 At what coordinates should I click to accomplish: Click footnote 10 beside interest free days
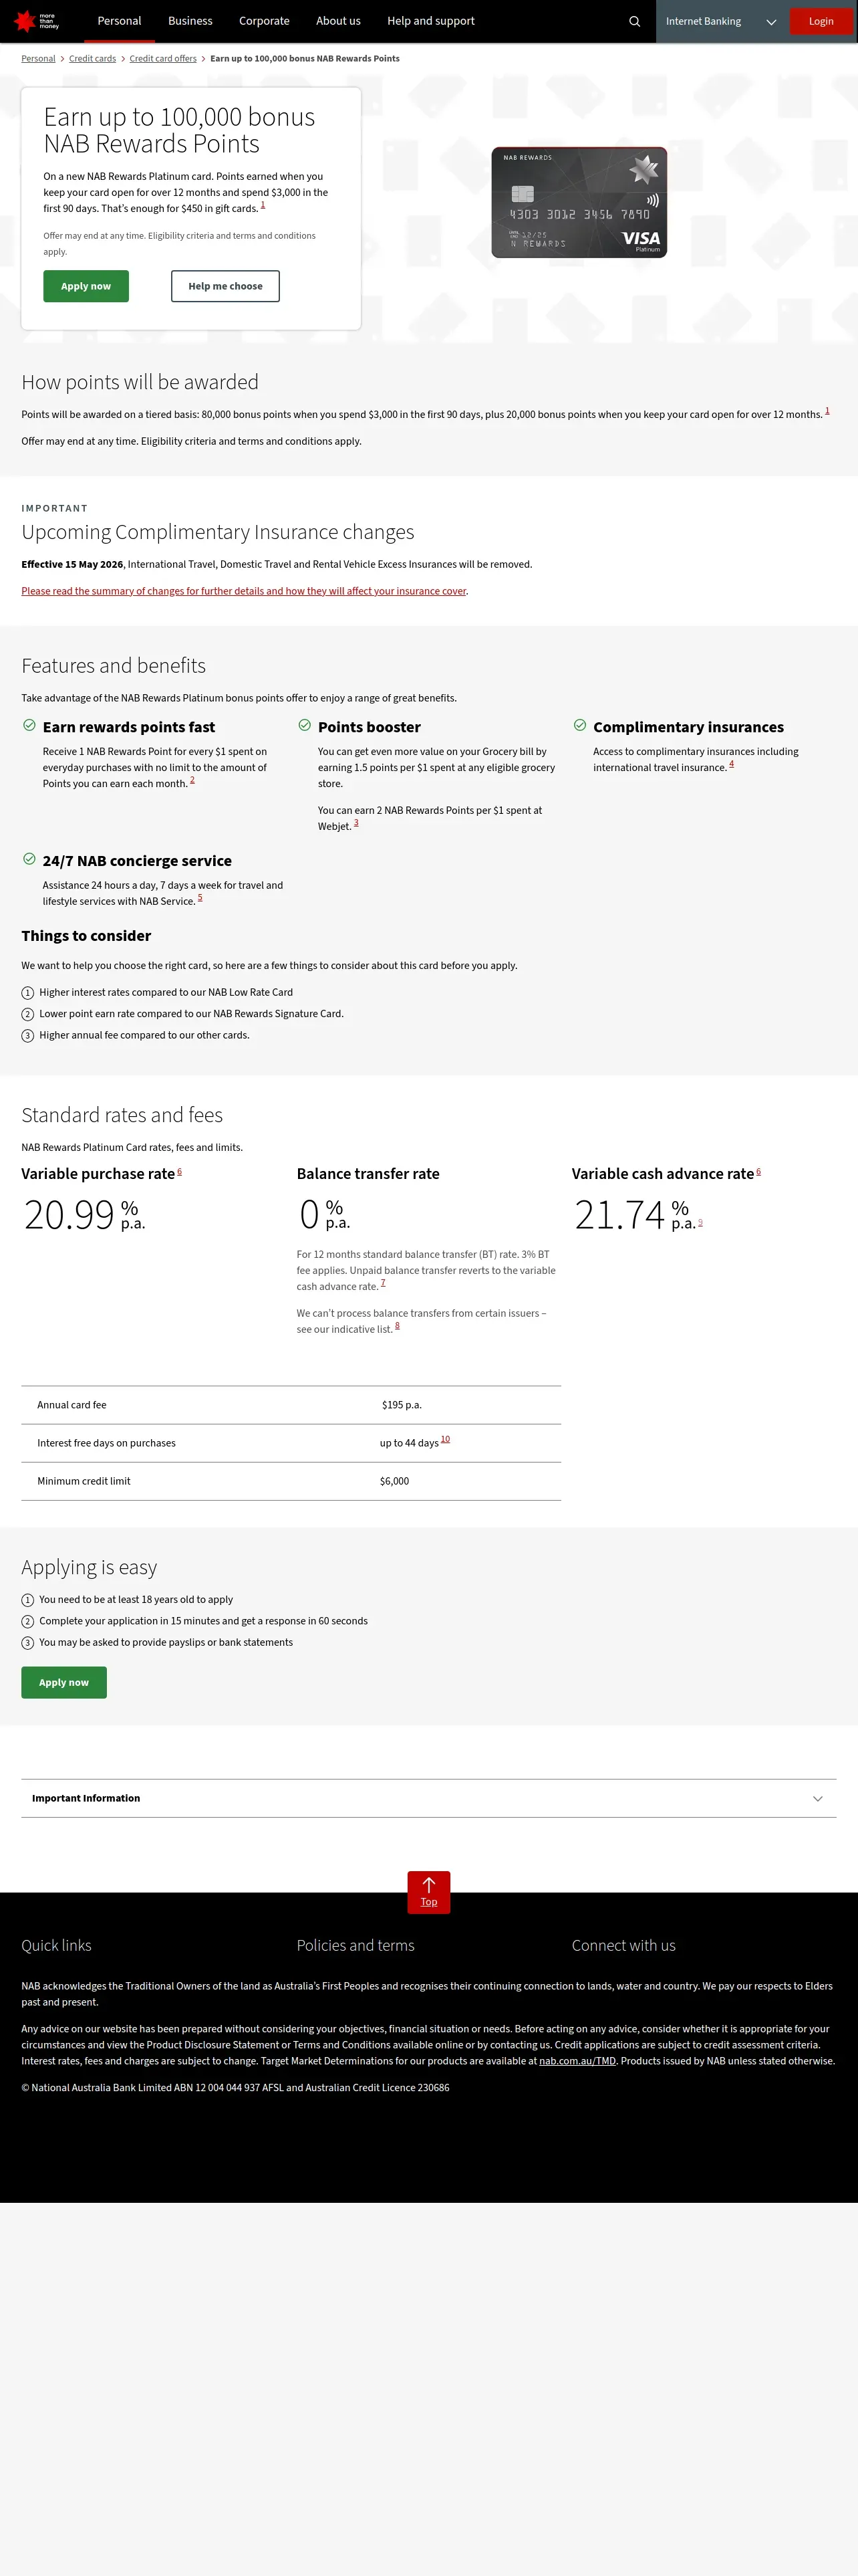(x=446, y=1440)
